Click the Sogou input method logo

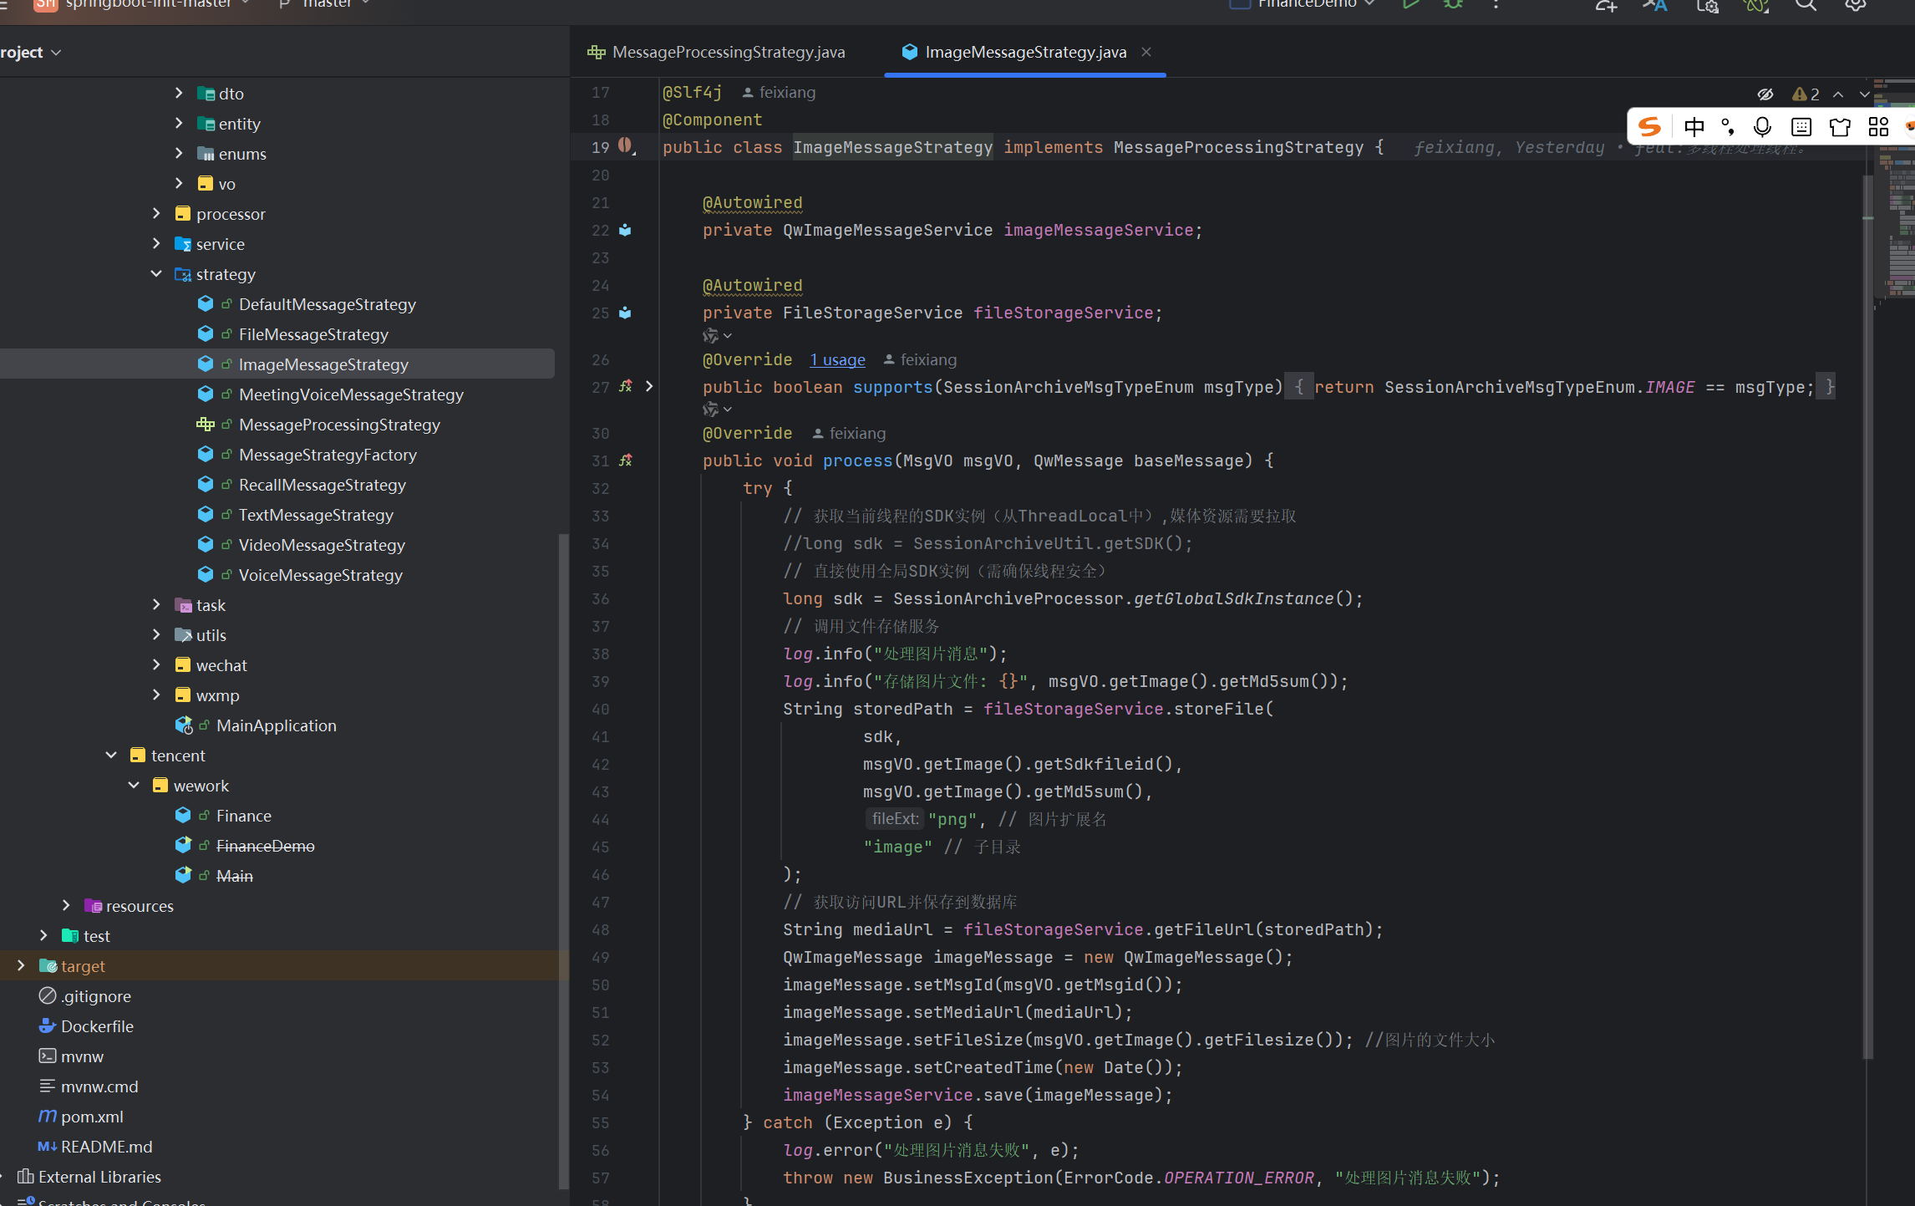point(1649,126)
